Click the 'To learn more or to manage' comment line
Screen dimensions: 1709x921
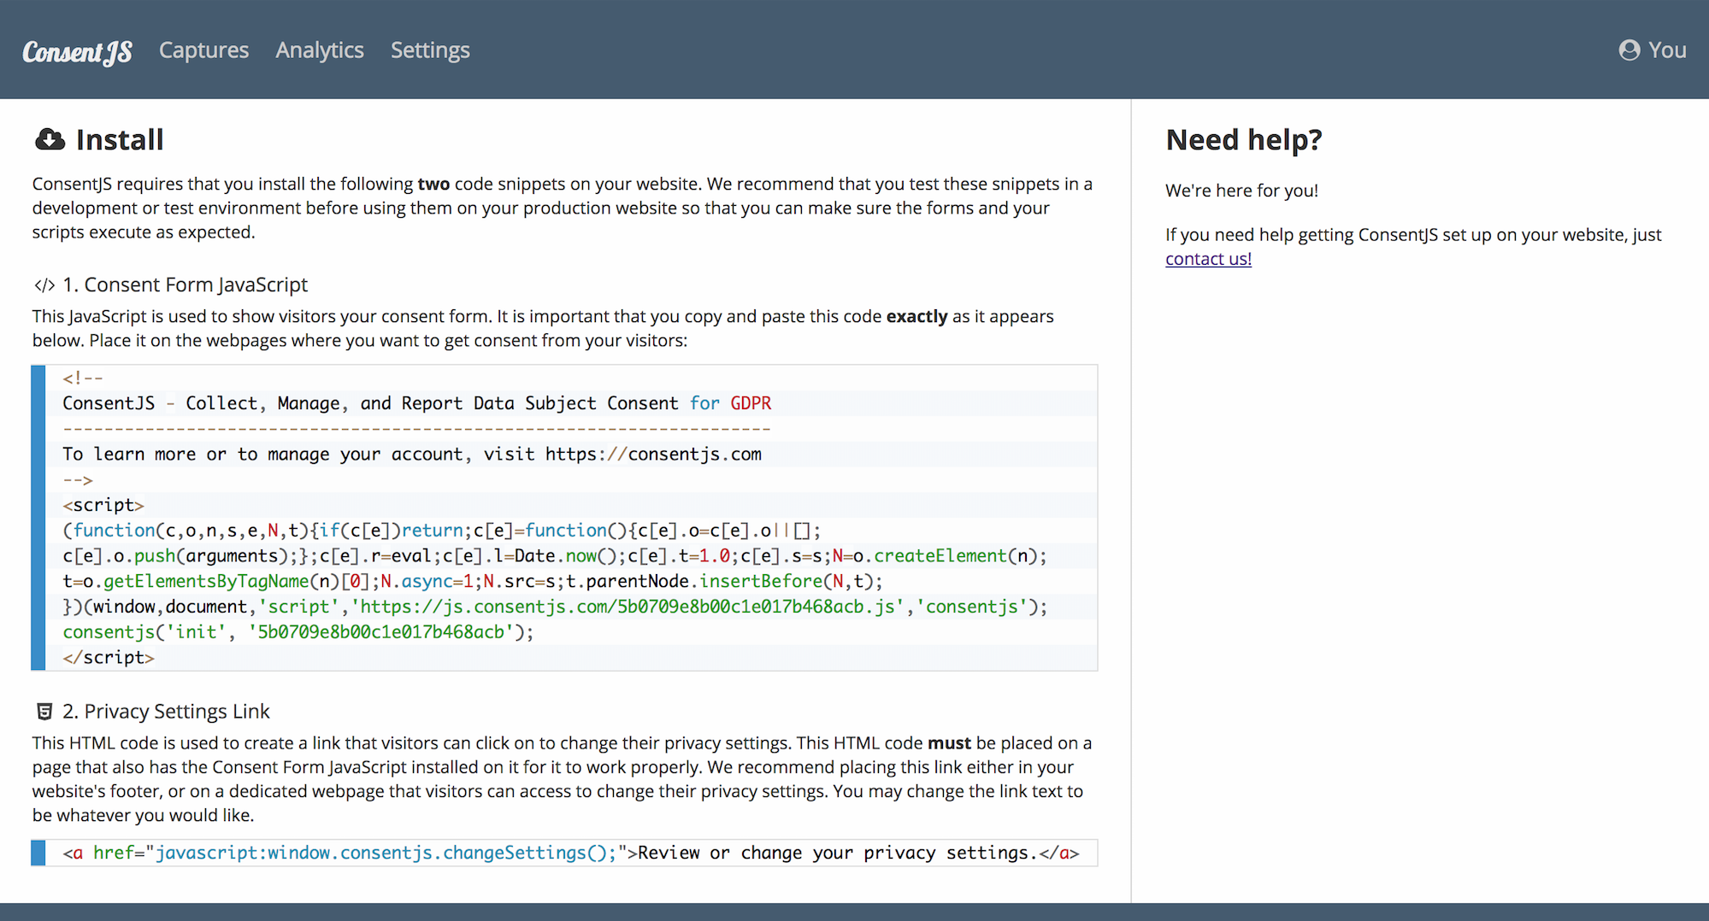click(412, 455)
